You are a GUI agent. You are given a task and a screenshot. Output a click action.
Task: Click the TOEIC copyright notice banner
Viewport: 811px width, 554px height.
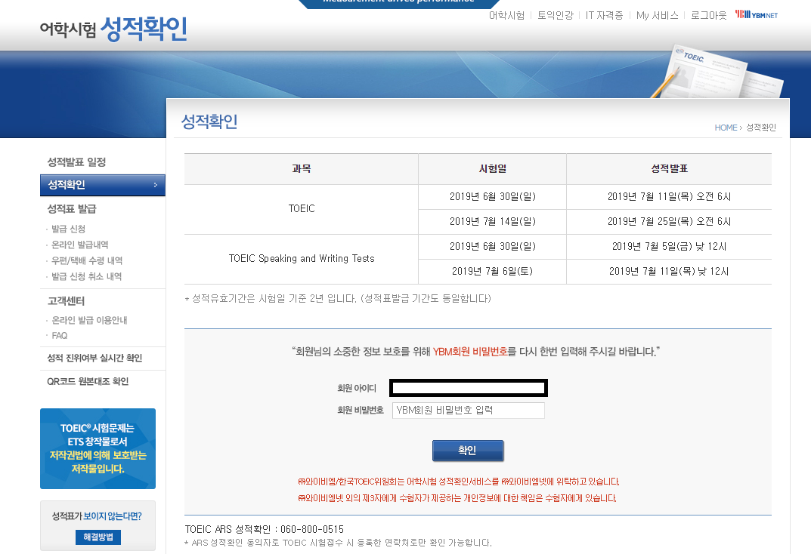tap(98, 448)
